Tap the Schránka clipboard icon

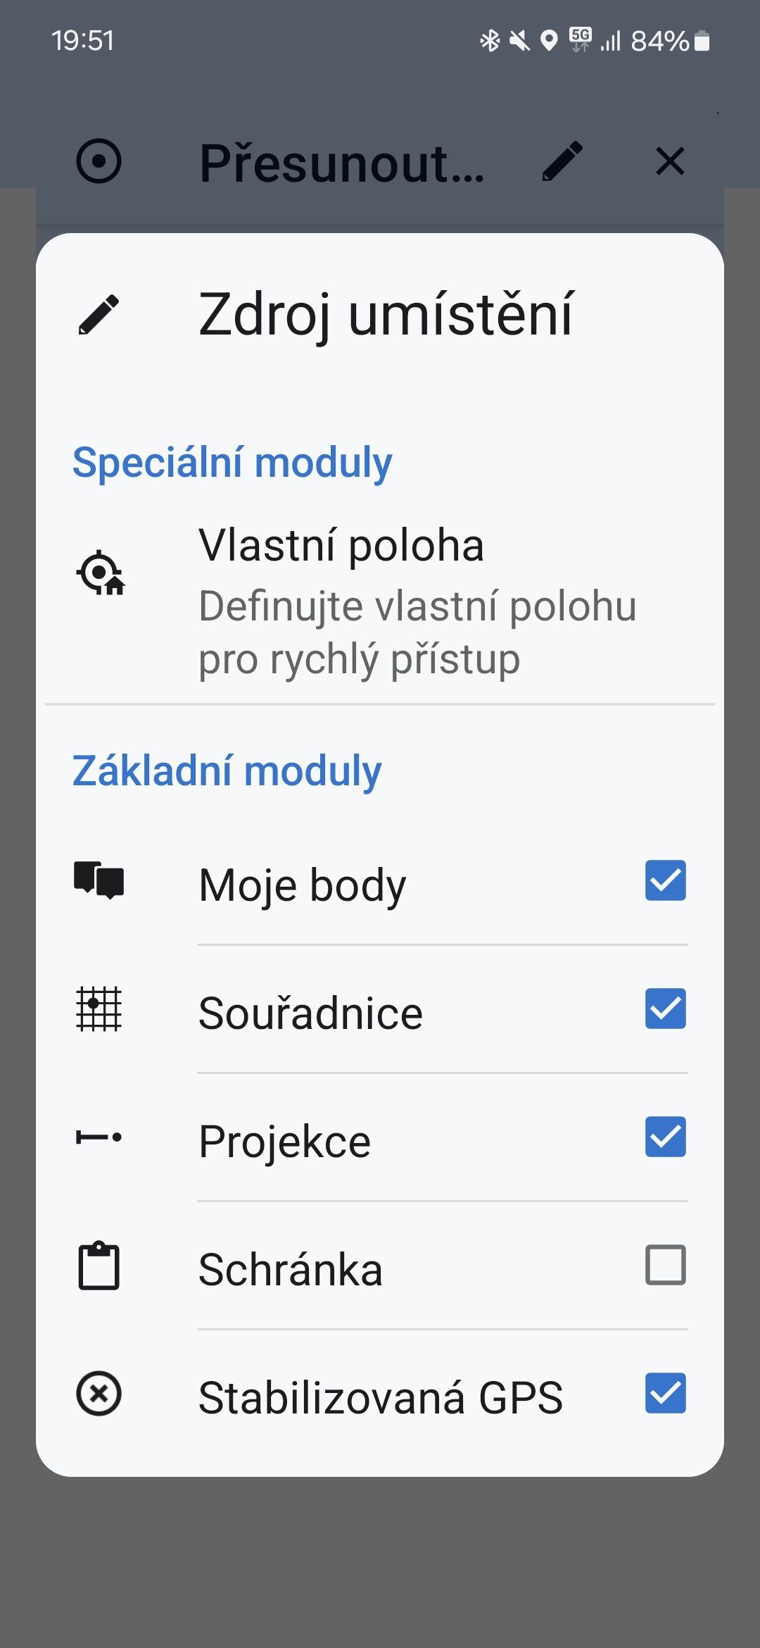tap(99, 1266)
